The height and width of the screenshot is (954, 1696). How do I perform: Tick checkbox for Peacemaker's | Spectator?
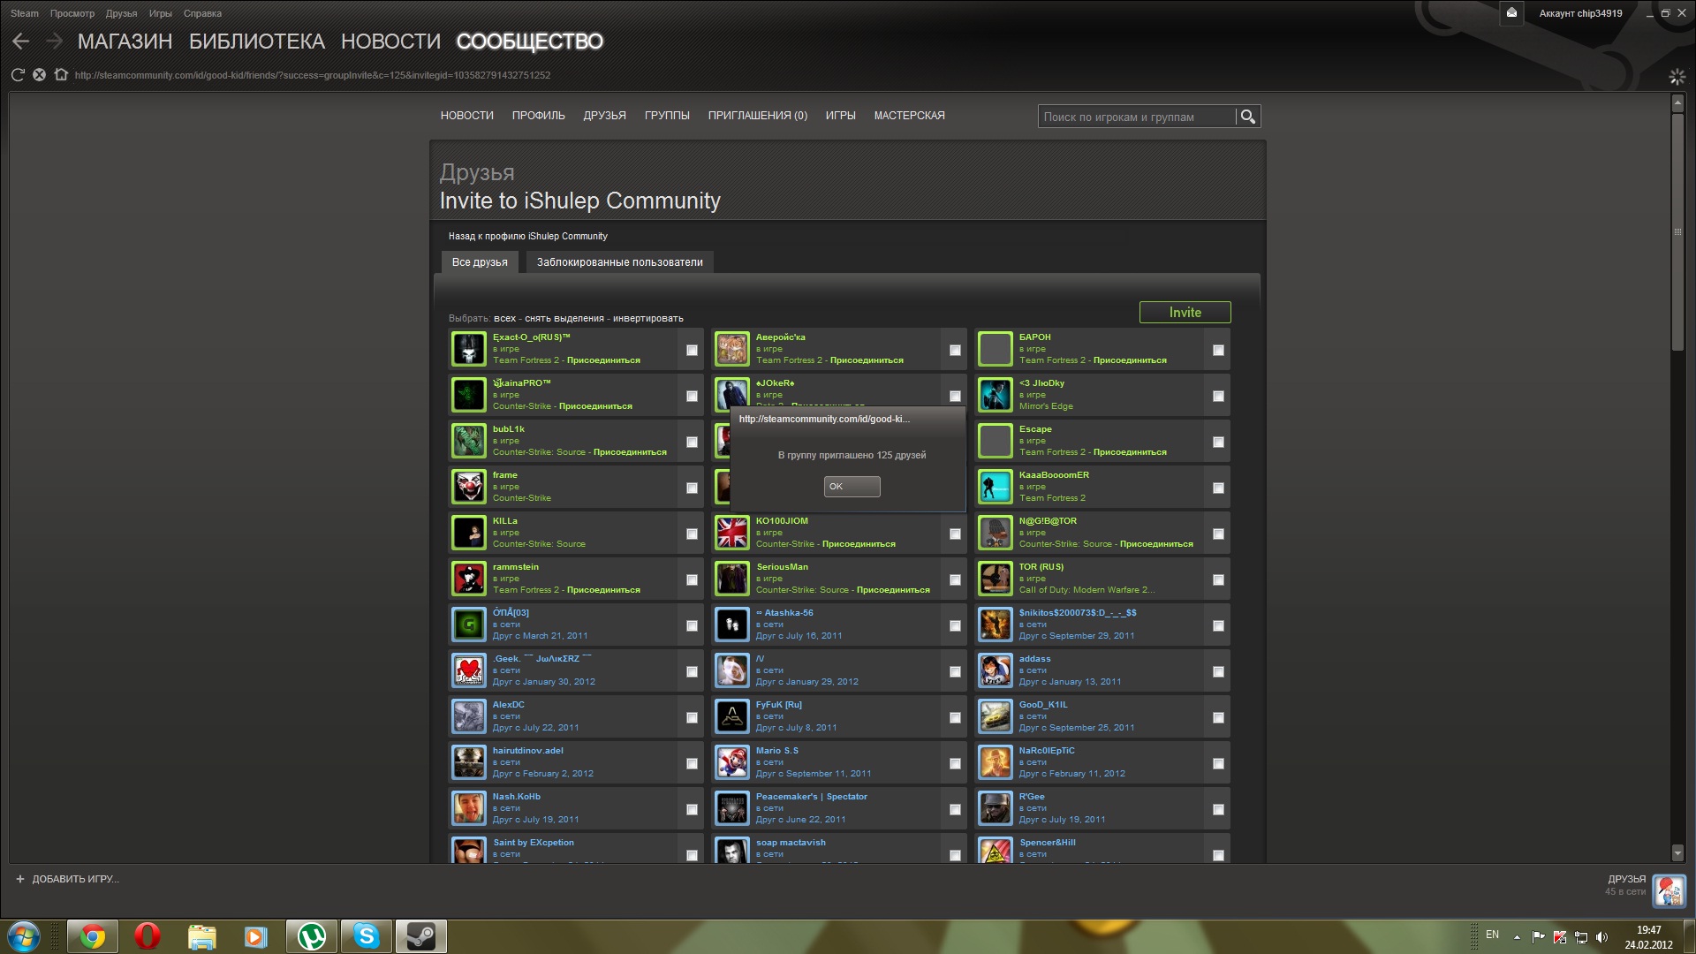pyautogui.click(x=955, y=810)
